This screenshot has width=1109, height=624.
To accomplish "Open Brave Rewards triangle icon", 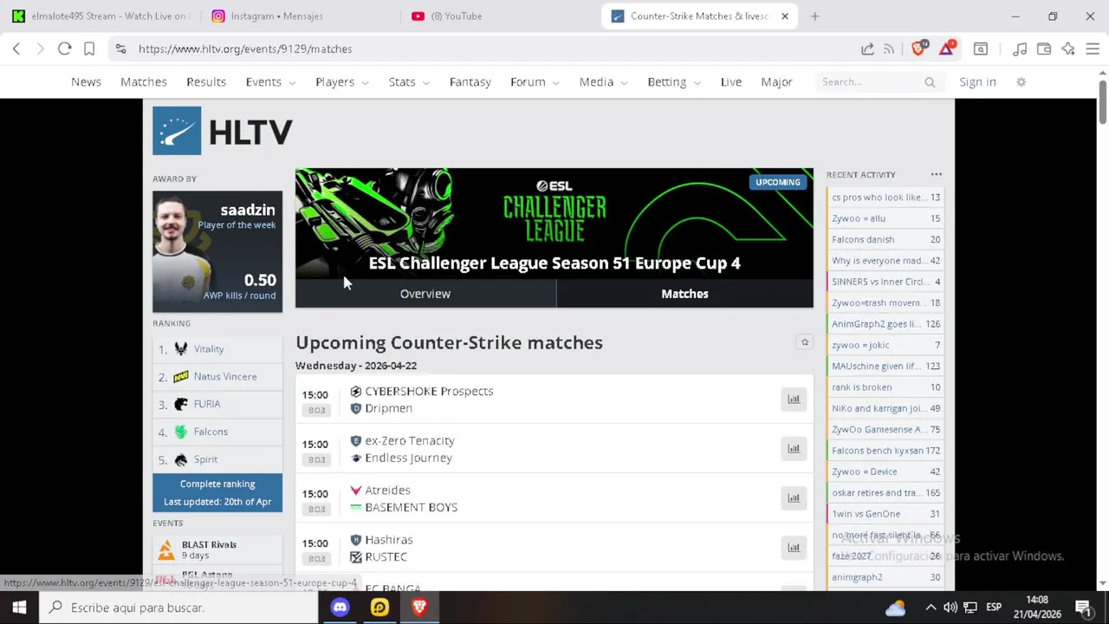I will [947, 49].
